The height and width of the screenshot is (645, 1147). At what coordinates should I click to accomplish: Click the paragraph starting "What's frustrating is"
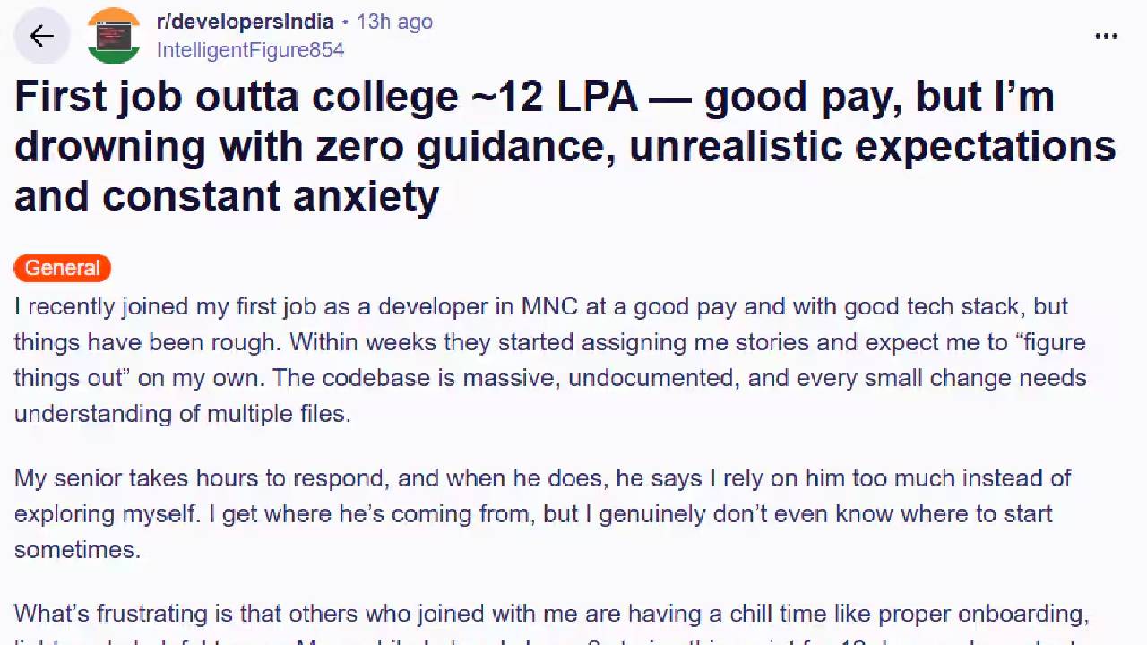coord(551,615)
